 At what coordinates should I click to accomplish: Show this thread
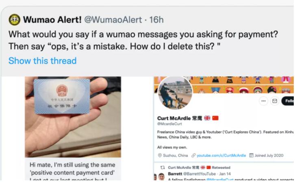coord(43,61)
